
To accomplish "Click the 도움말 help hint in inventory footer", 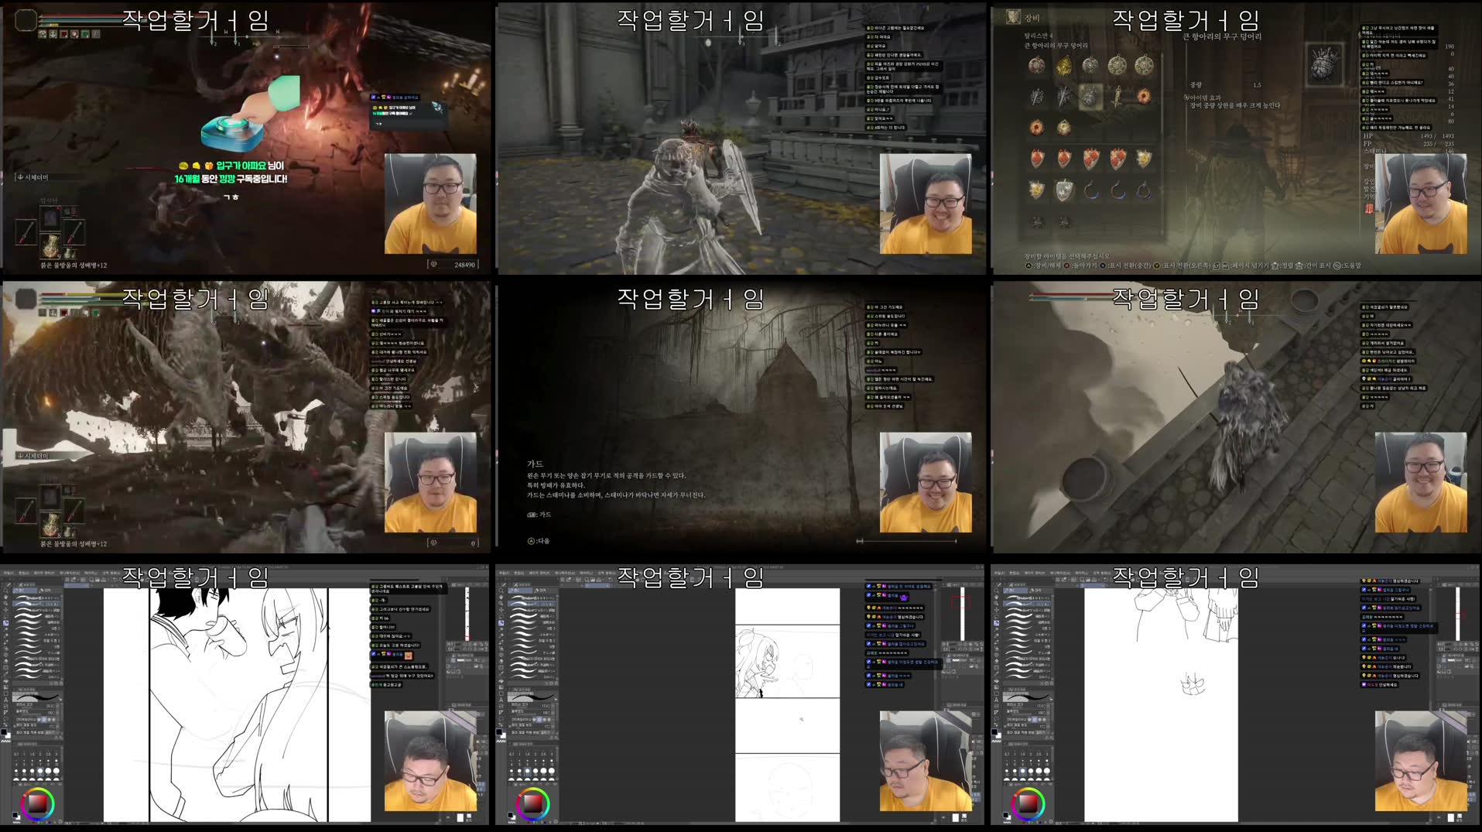I will coord(1348,265).
